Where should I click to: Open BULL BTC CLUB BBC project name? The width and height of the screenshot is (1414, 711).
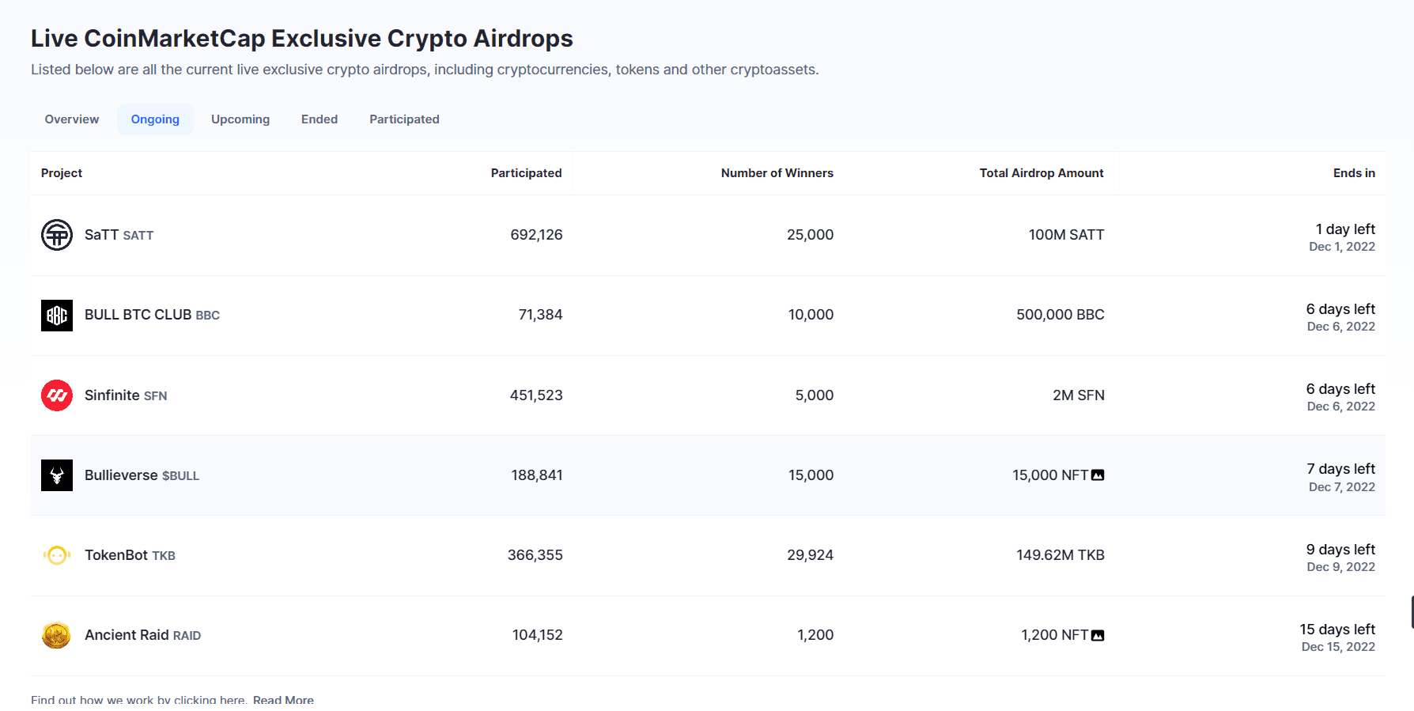coord(152,315)
